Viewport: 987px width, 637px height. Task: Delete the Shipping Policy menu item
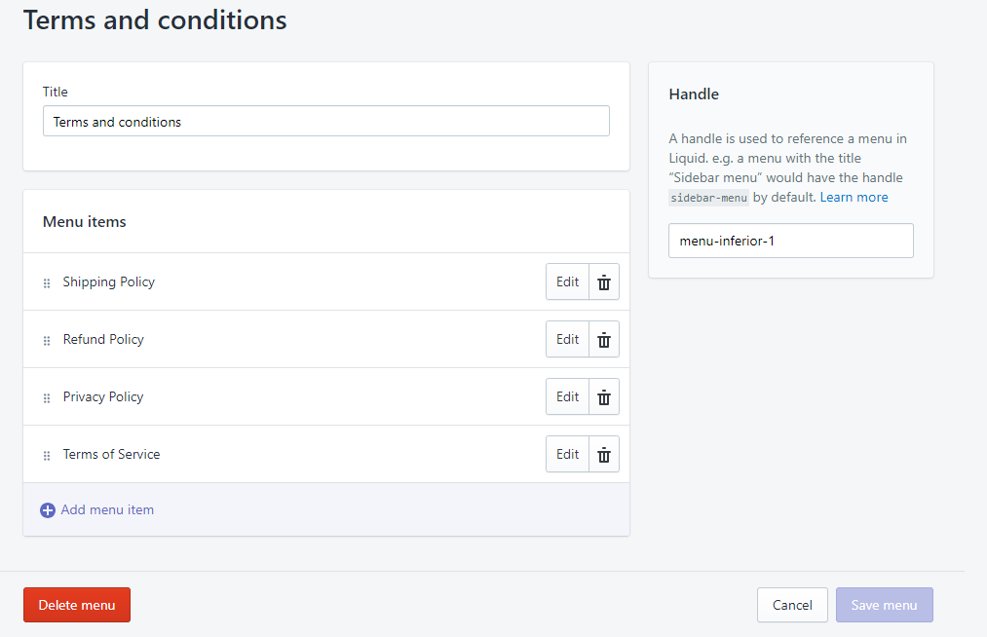click(604, 282)
